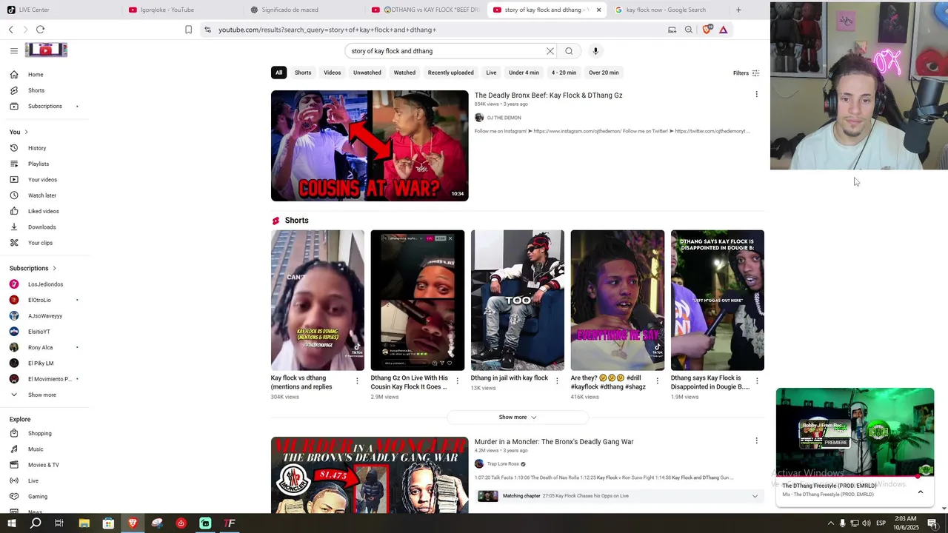Open the Filters panel

click(x=747, y=73)
